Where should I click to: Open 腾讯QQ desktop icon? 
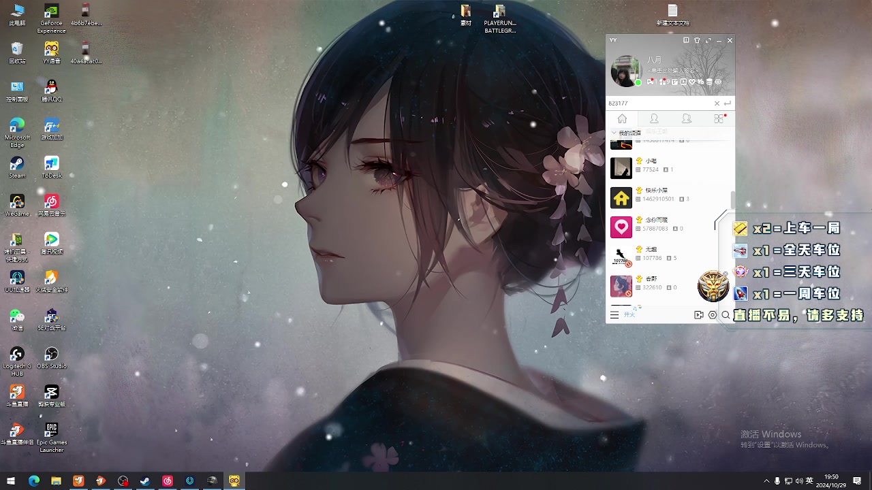click(x=51, y=90)
